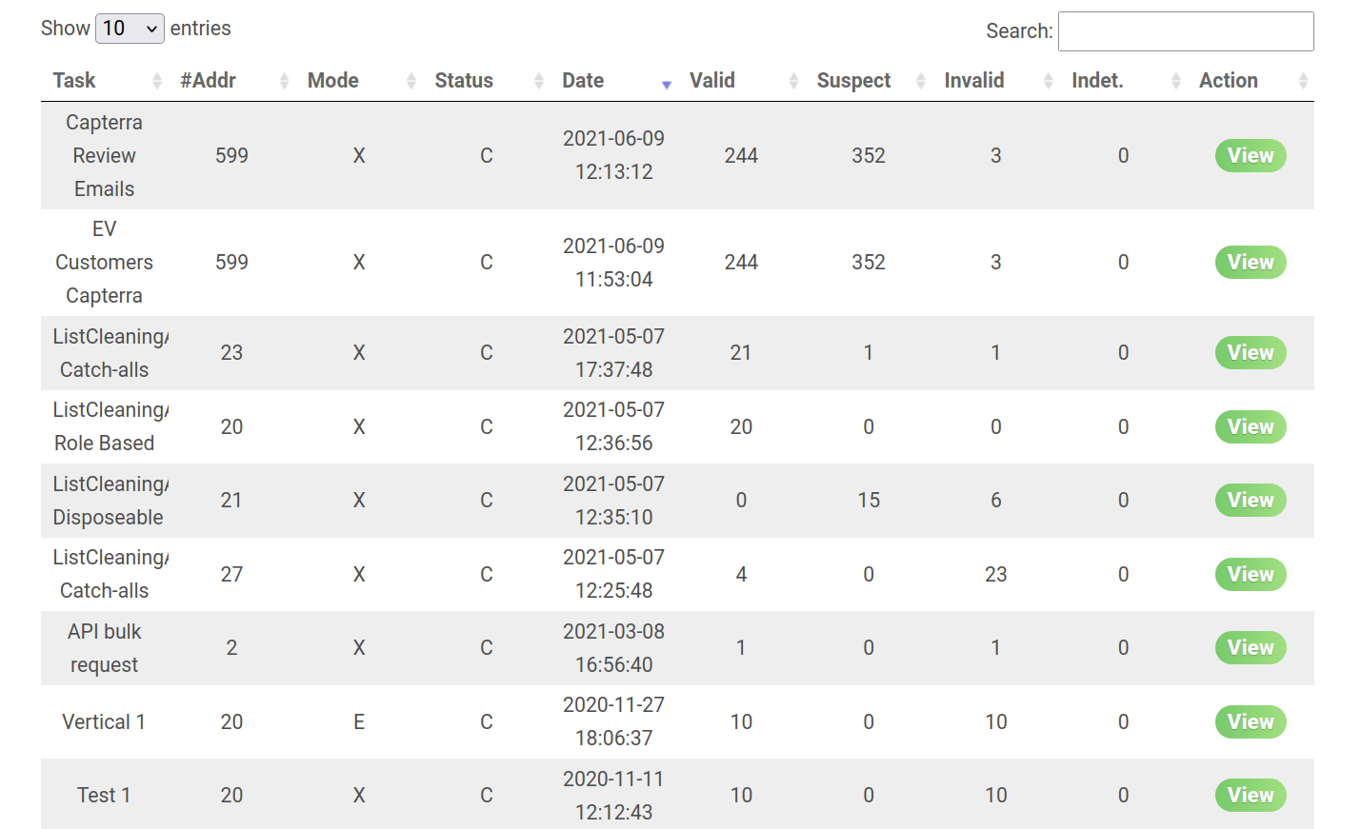Click Suspect column sort arrows
Image resolution: width=1361 pixels, height=829 pixels.
pyautogui.click(x=921, y=82)
